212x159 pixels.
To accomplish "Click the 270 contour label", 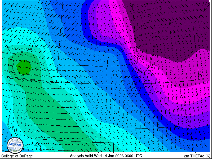I will [x=147, y=71].
